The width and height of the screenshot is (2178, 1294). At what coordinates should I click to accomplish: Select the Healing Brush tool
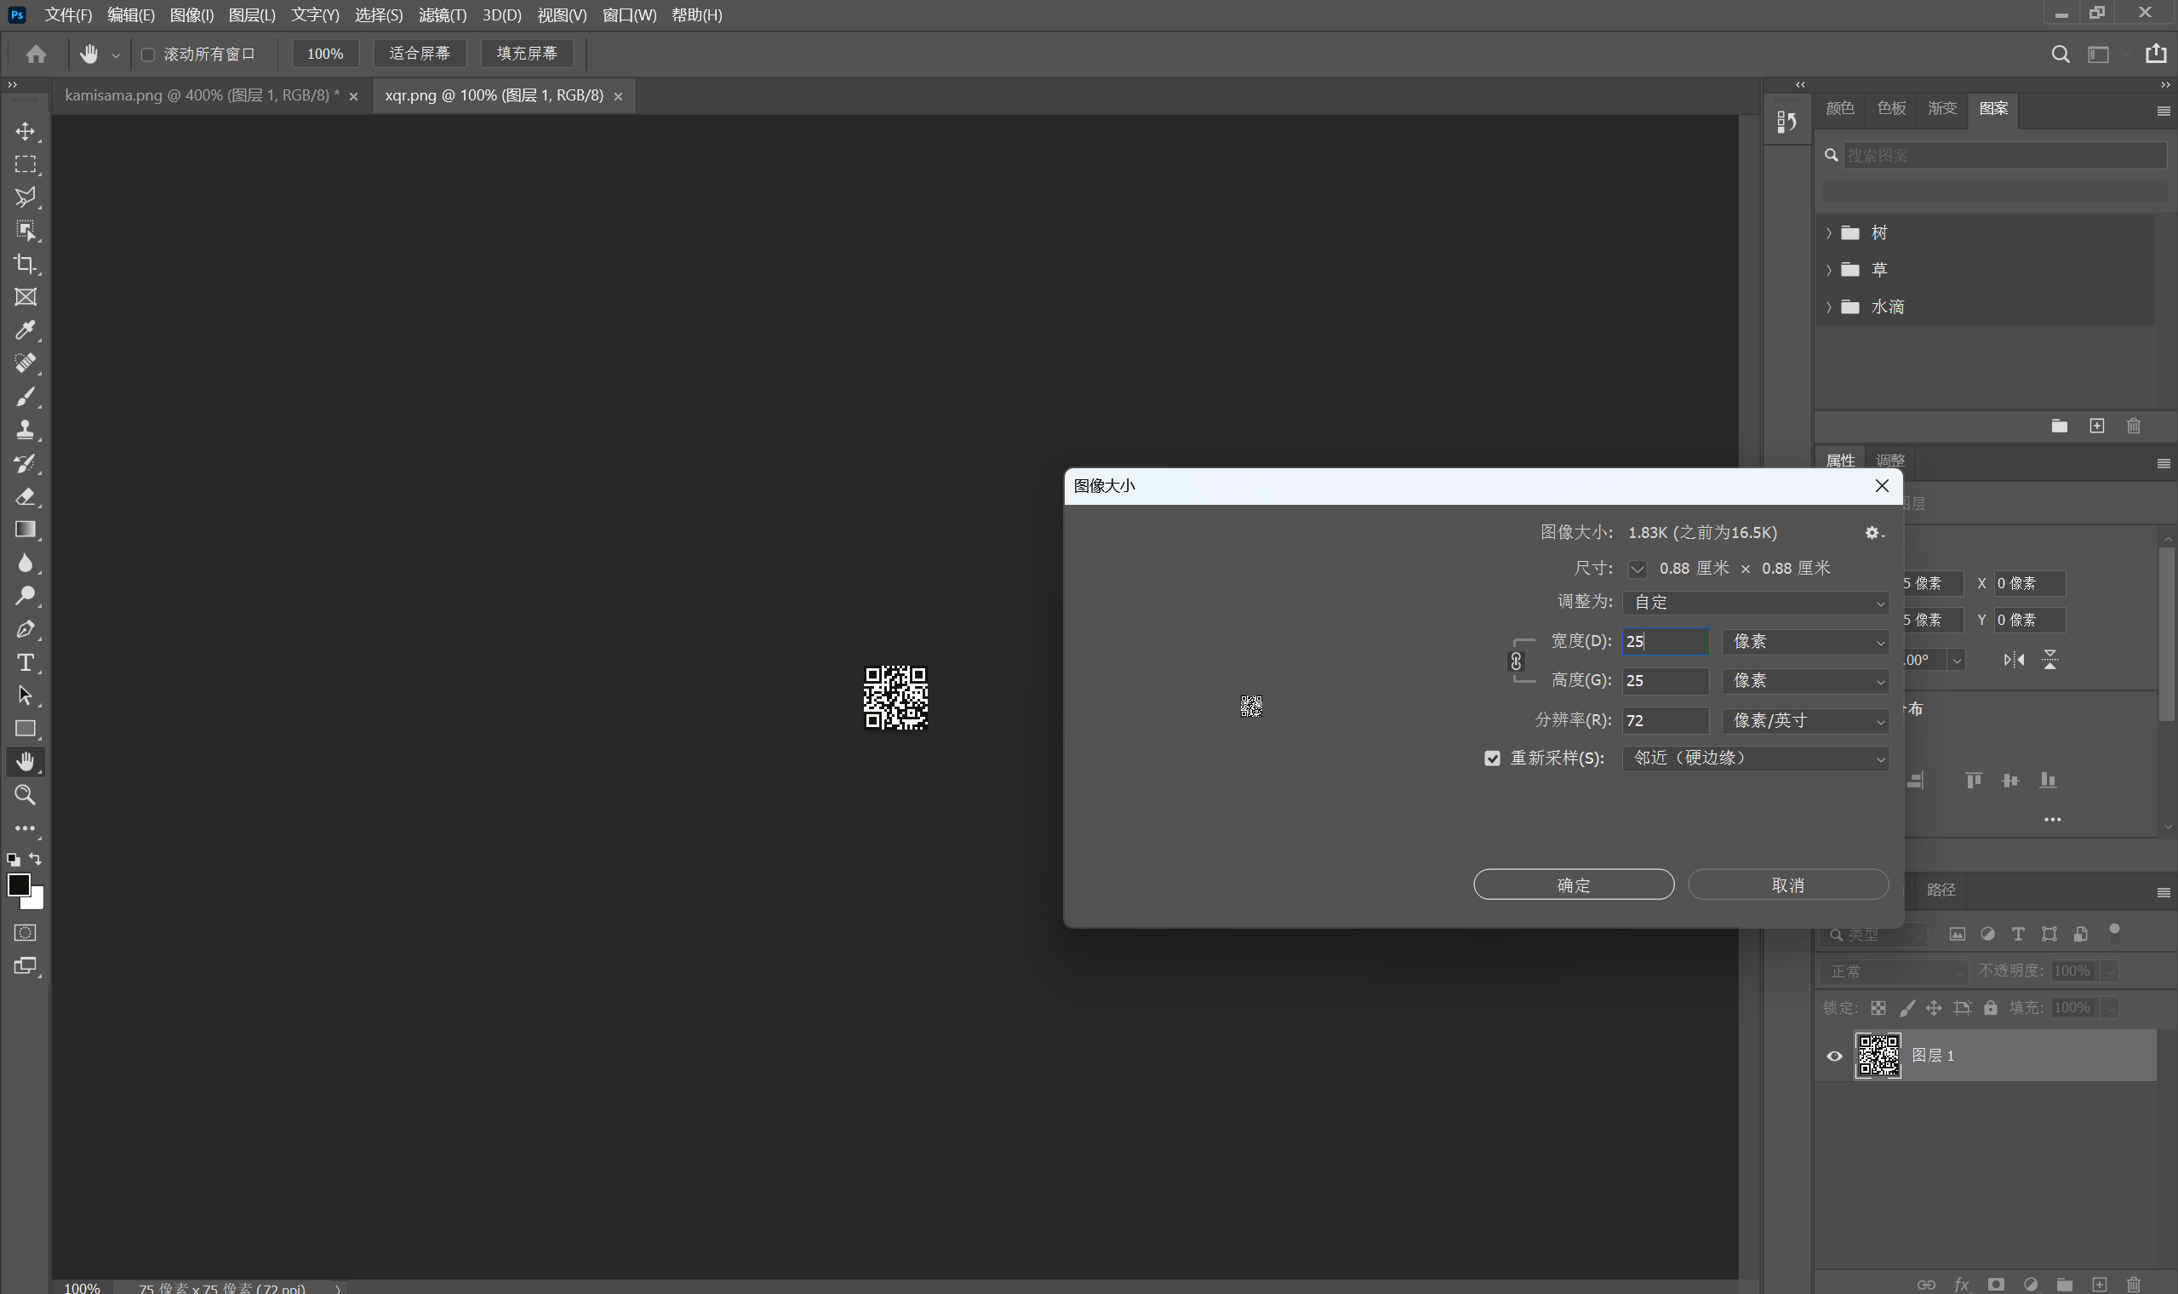point(26,363)
